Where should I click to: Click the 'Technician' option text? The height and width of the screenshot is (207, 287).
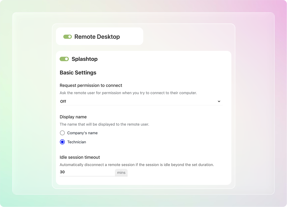[76, 142]
